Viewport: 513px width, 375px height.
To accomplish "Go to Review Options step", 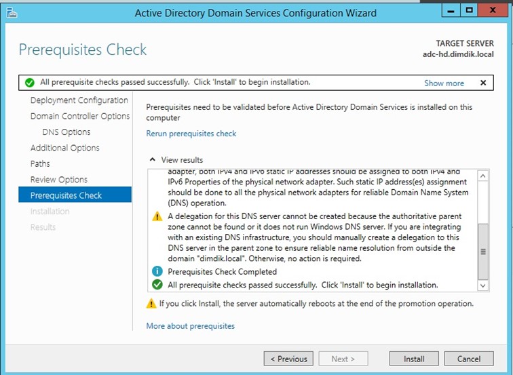I will tap(59, 180).
